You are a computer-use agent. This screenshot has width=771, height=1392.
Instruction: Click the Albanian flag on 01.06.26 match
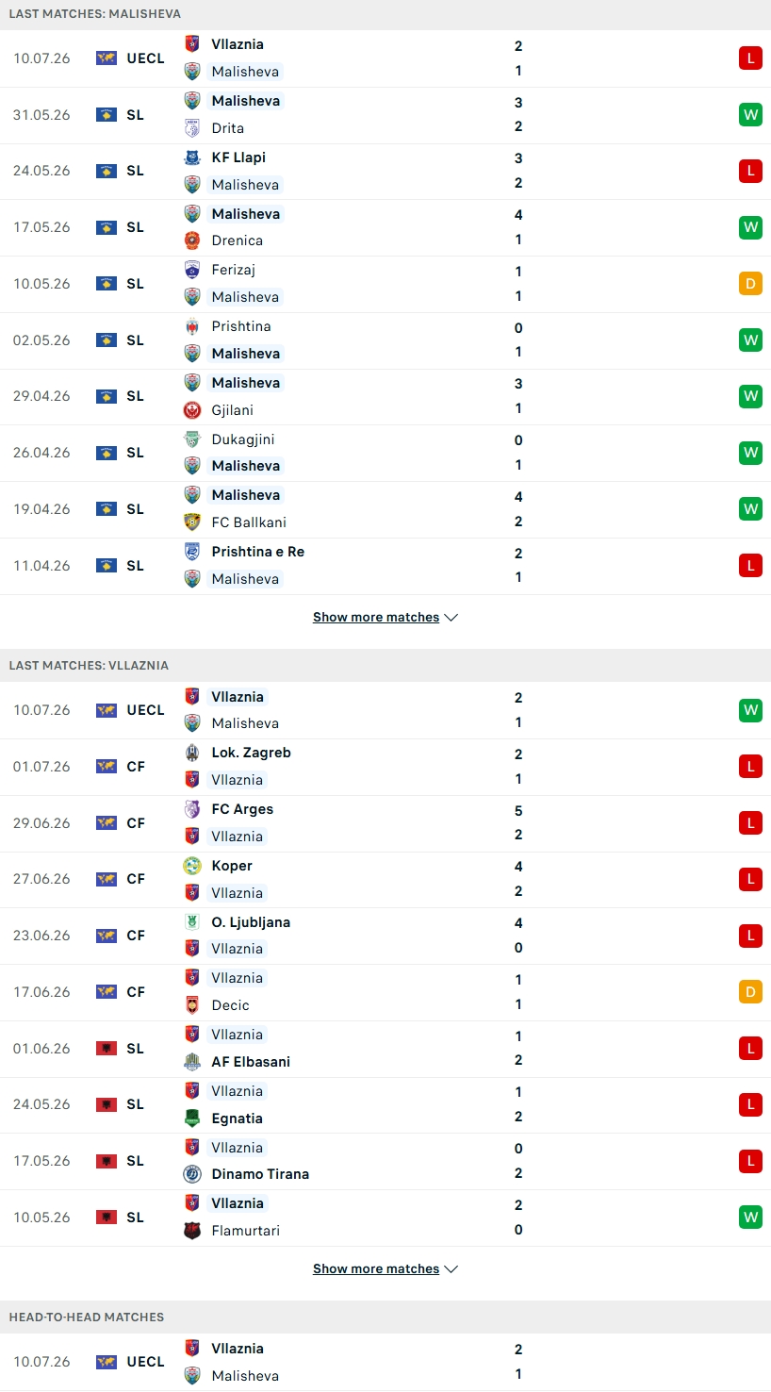tap(107, 1049)
